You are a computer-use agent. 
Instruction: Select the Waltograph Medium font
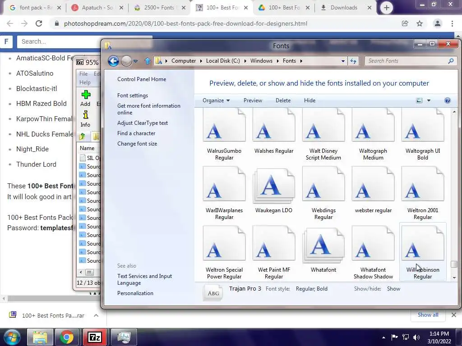[373, 135]
